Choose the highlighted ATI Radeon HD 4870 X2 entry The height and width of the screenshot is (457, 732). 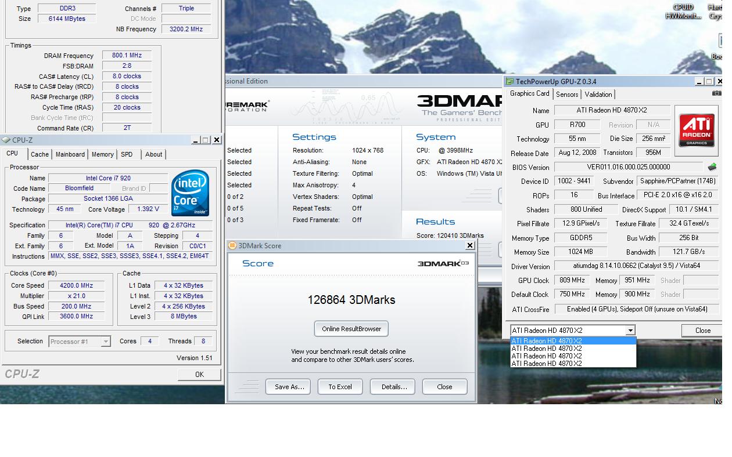point(573,341)
